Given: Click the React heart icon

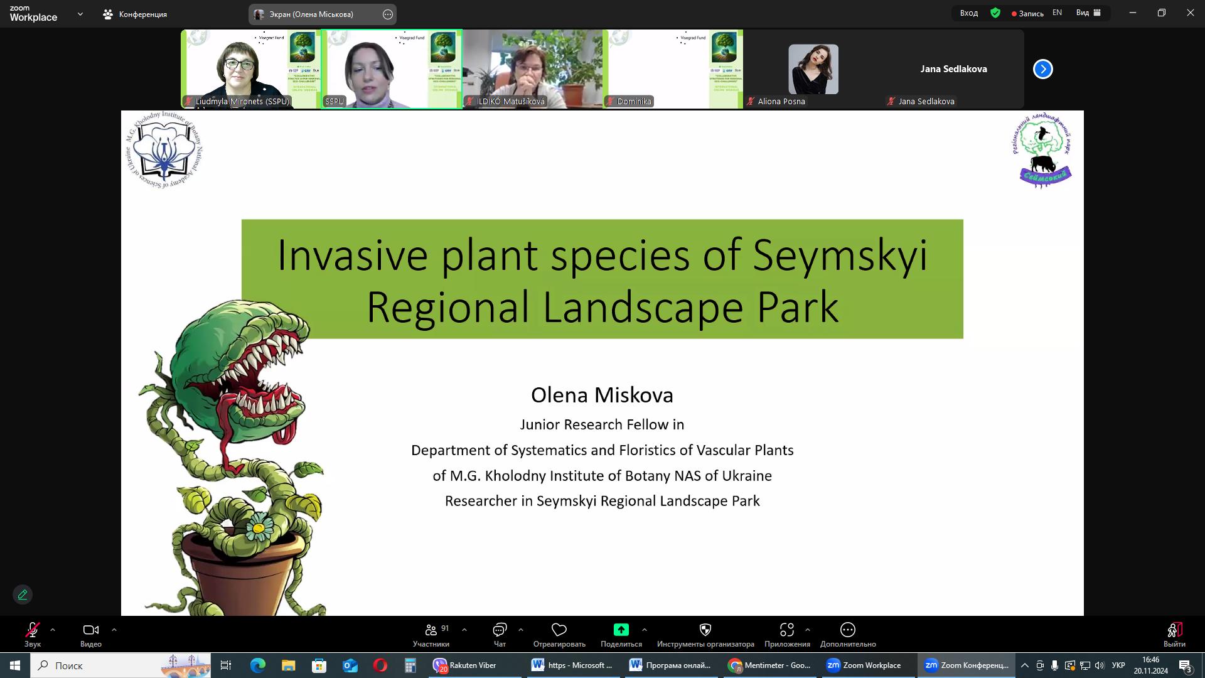Looking at the screenshot, I should (x=559, y=630).
